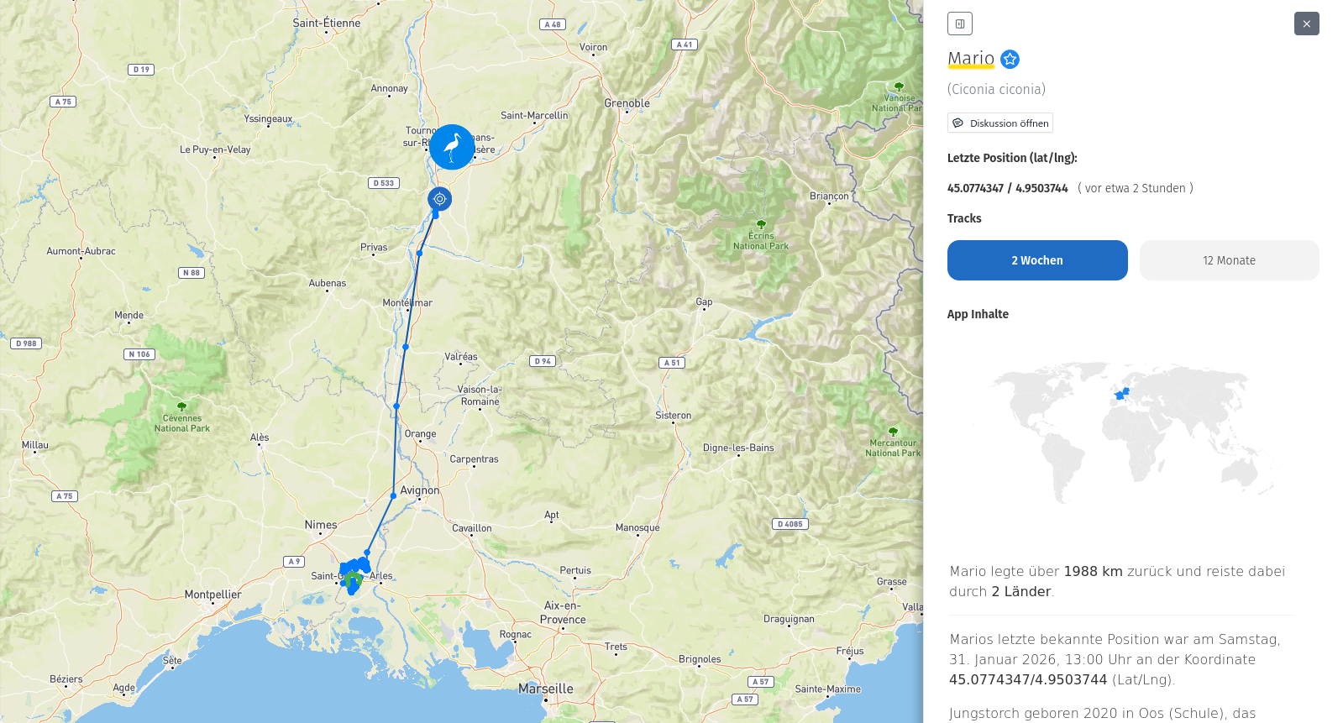Click the world map thumbnail

pos(1133,432)
